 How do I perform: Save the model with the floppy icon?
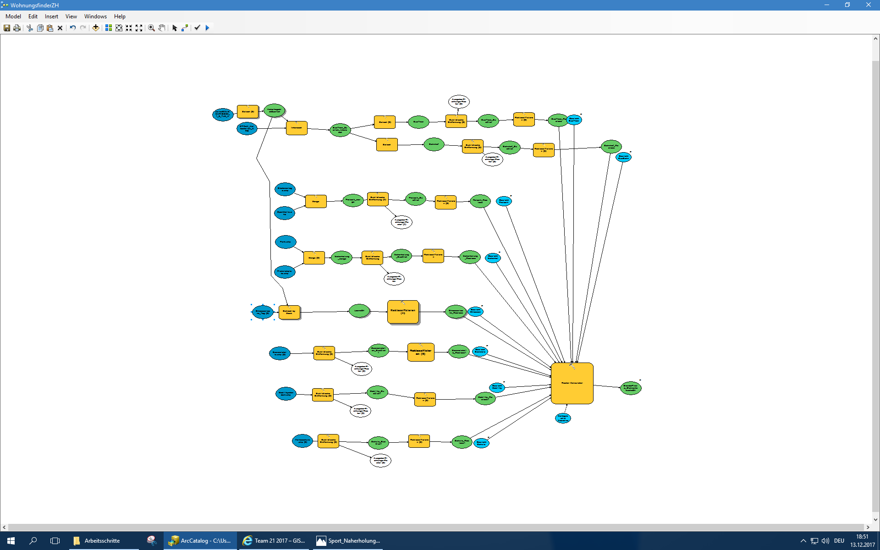[7, 28]
